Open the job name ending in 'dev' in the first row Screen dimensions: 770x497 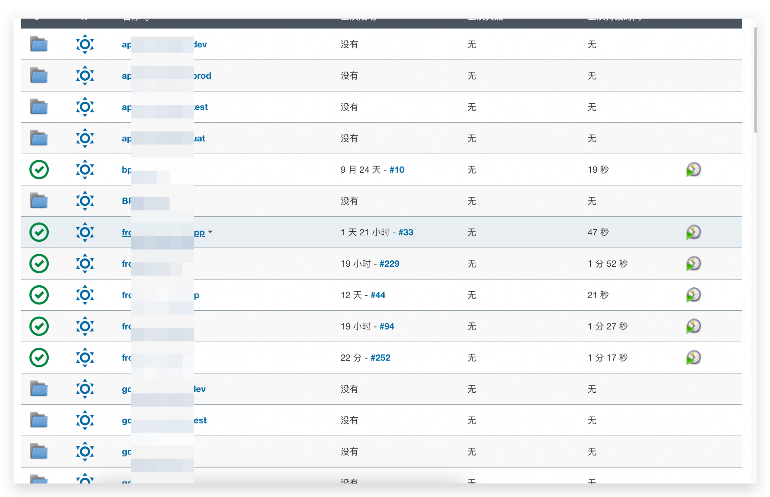pyautogui.click(x=200, y=45)
